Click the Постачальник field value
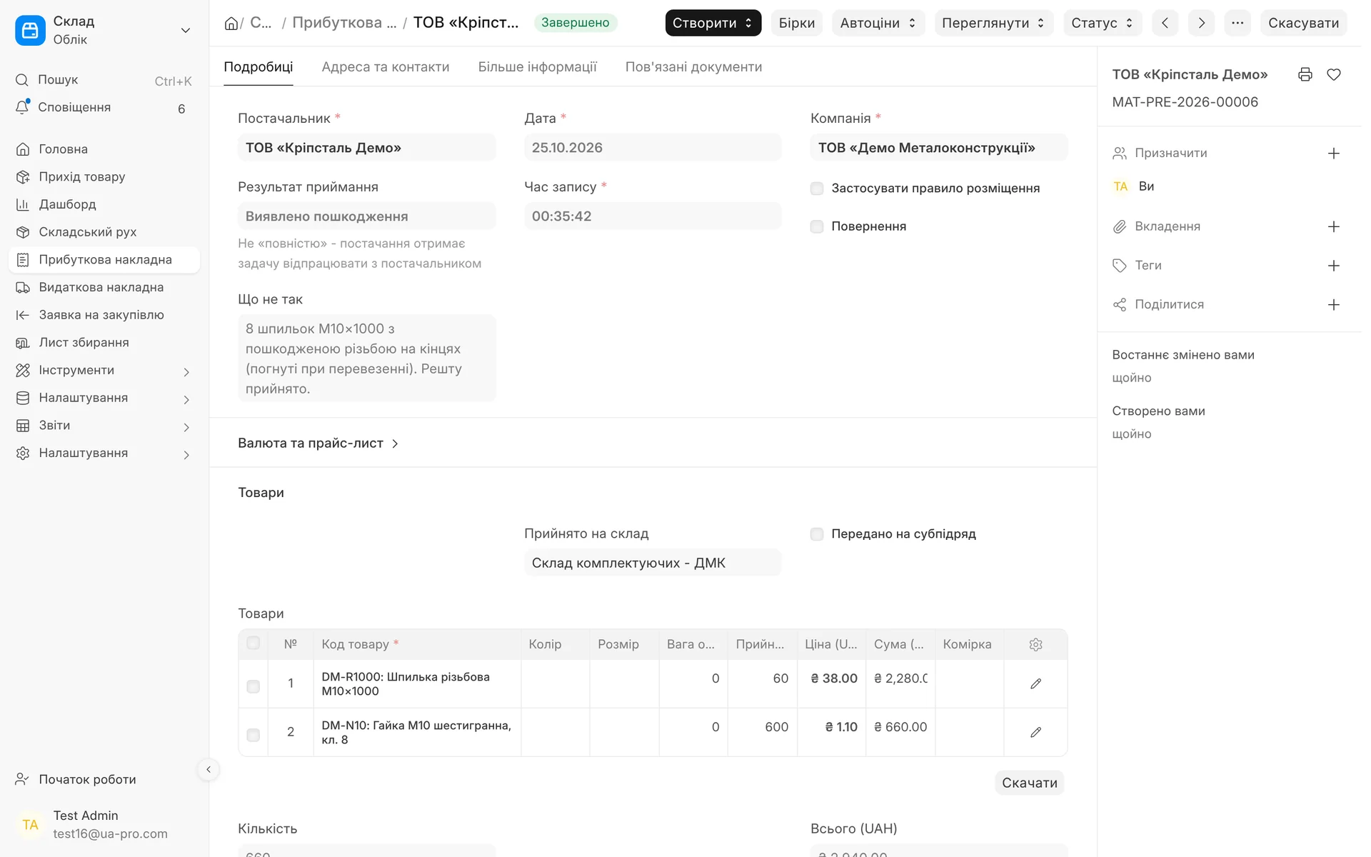 click(x=367, y=148)
